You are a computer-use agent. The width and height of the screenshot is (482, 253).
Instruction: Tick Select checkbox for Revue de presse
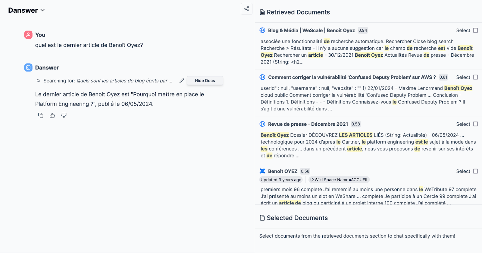coord(475,124)
